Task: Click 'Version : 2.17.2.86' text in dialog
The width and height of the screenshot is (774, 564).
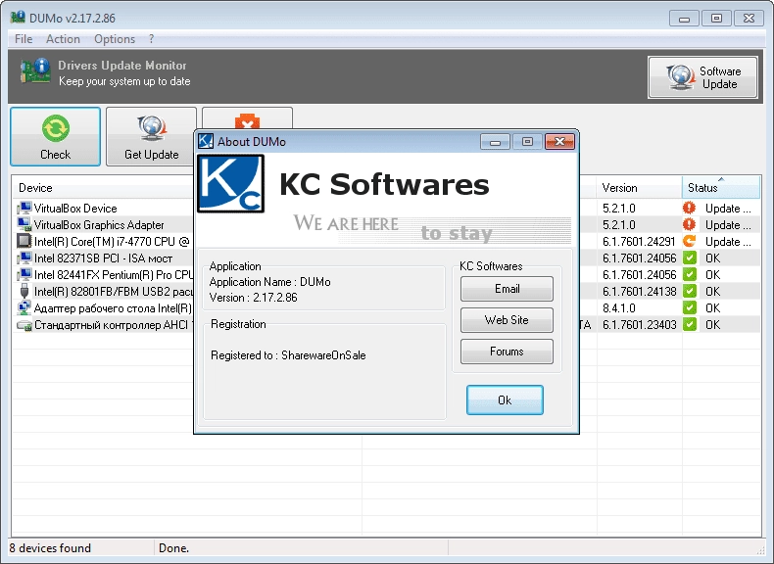Action: 253,298
